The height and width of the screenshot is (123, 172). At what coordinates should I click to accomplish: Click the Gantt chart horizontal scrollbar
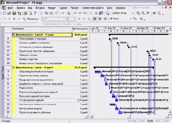point(129,116)
